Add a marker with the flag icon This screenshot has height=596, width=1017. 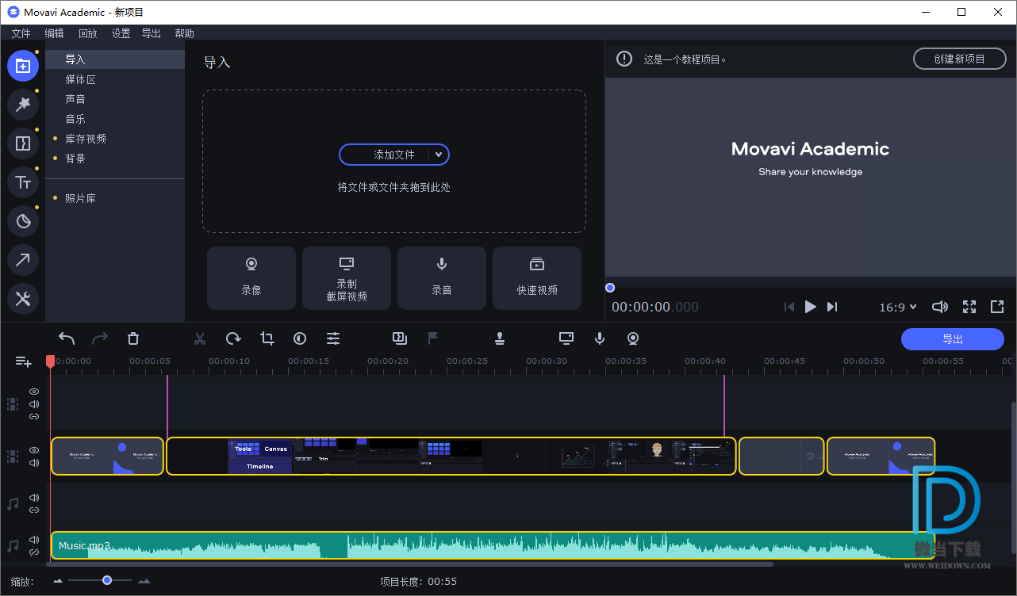[x=433, y=338]
